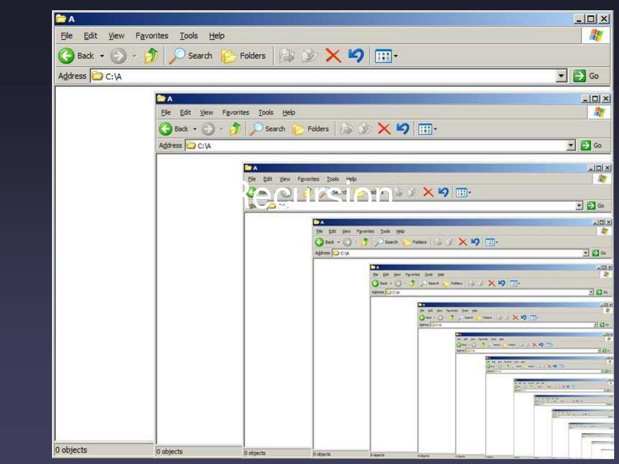Click '0 objects' status in third window
Image resolution: width=619 pixels, height=464 pixels.
254,453
